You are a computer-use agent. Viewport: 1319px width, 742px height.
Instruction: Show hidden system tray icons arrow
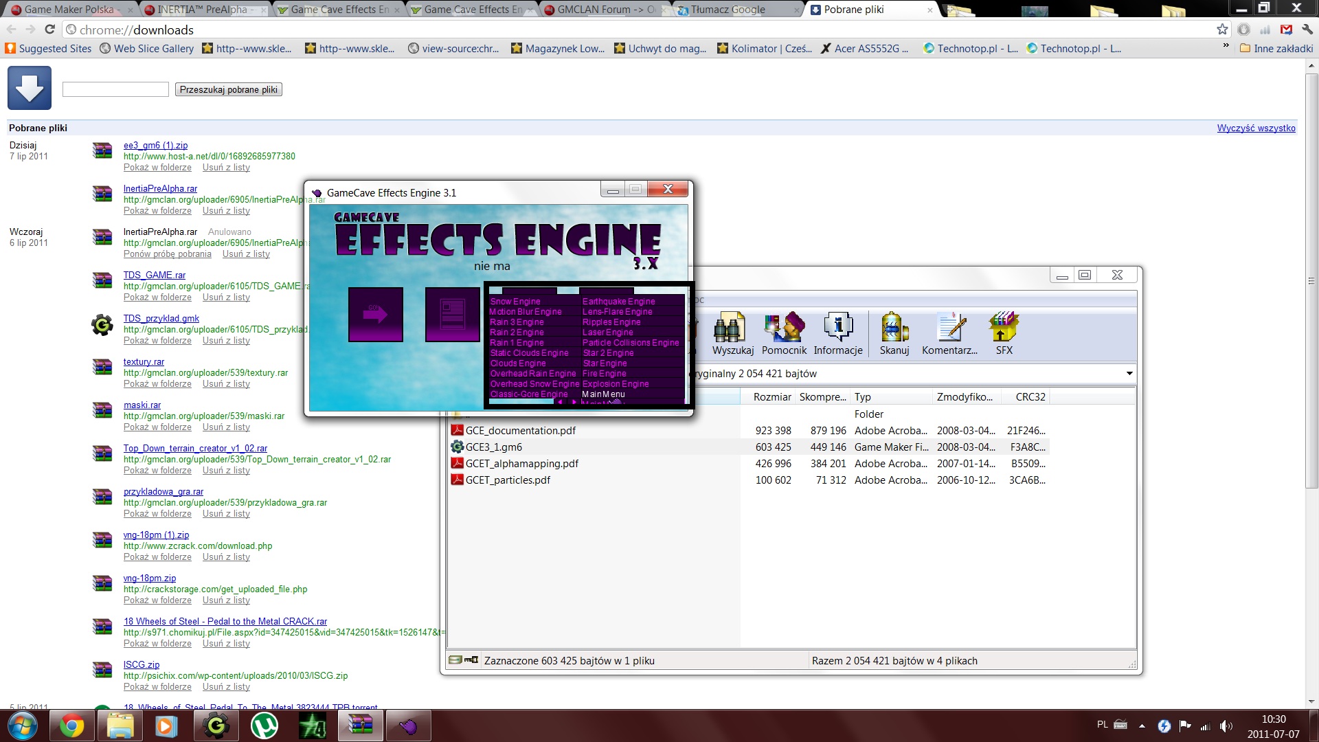pos(1142,726)
